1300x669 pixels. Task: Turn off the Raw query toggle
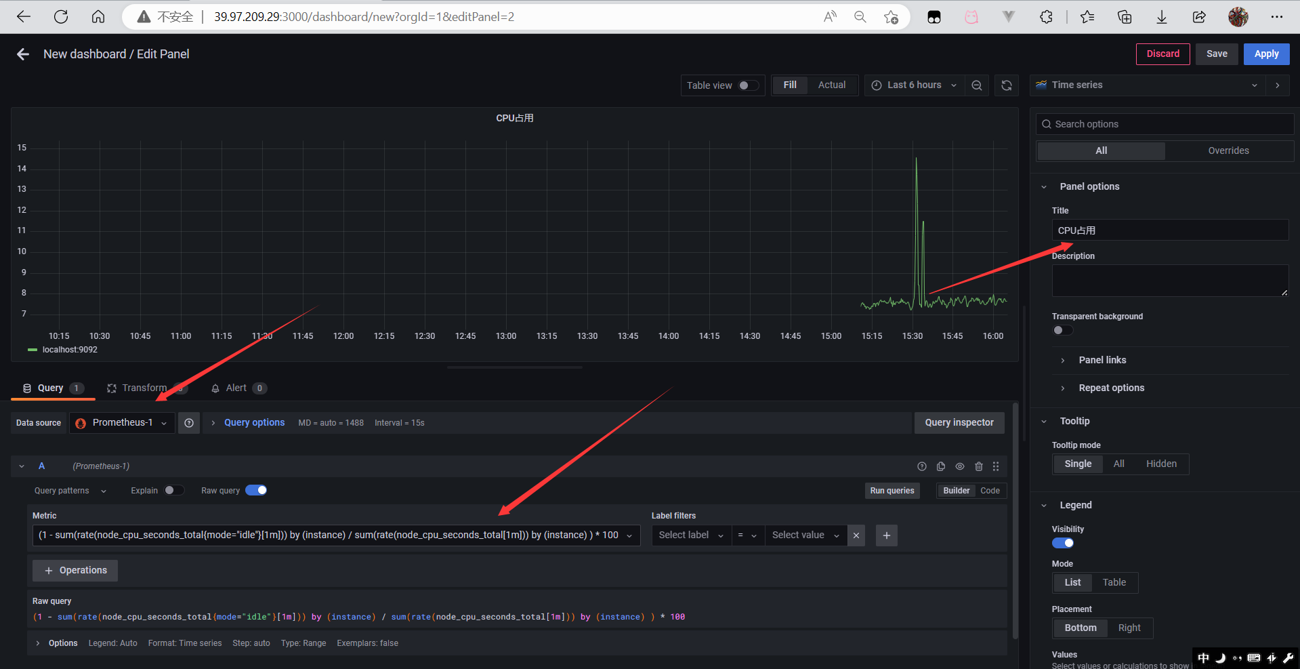coord(256,490)
